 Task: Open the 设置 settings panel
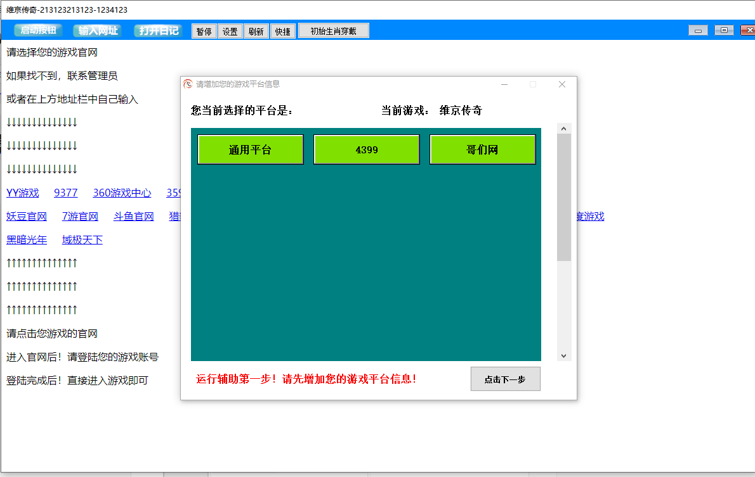[230, 30]
